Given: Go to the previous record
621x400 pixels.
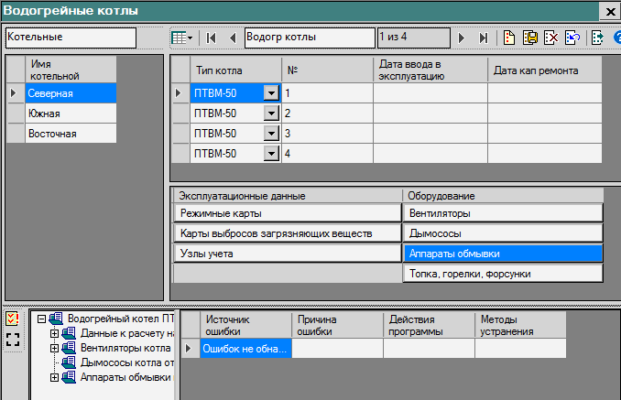Looking at the screenshot, I should 233,38.
